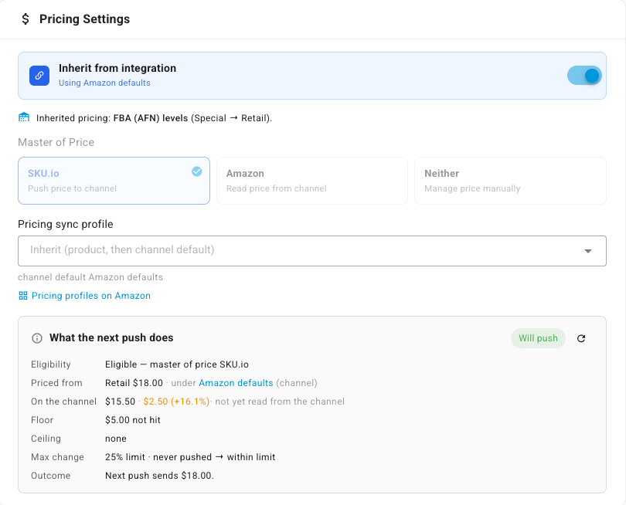Screen dimensions: 626x505
Task: Open the Pricing sync profile dropdown
Action: coord(312,251)
